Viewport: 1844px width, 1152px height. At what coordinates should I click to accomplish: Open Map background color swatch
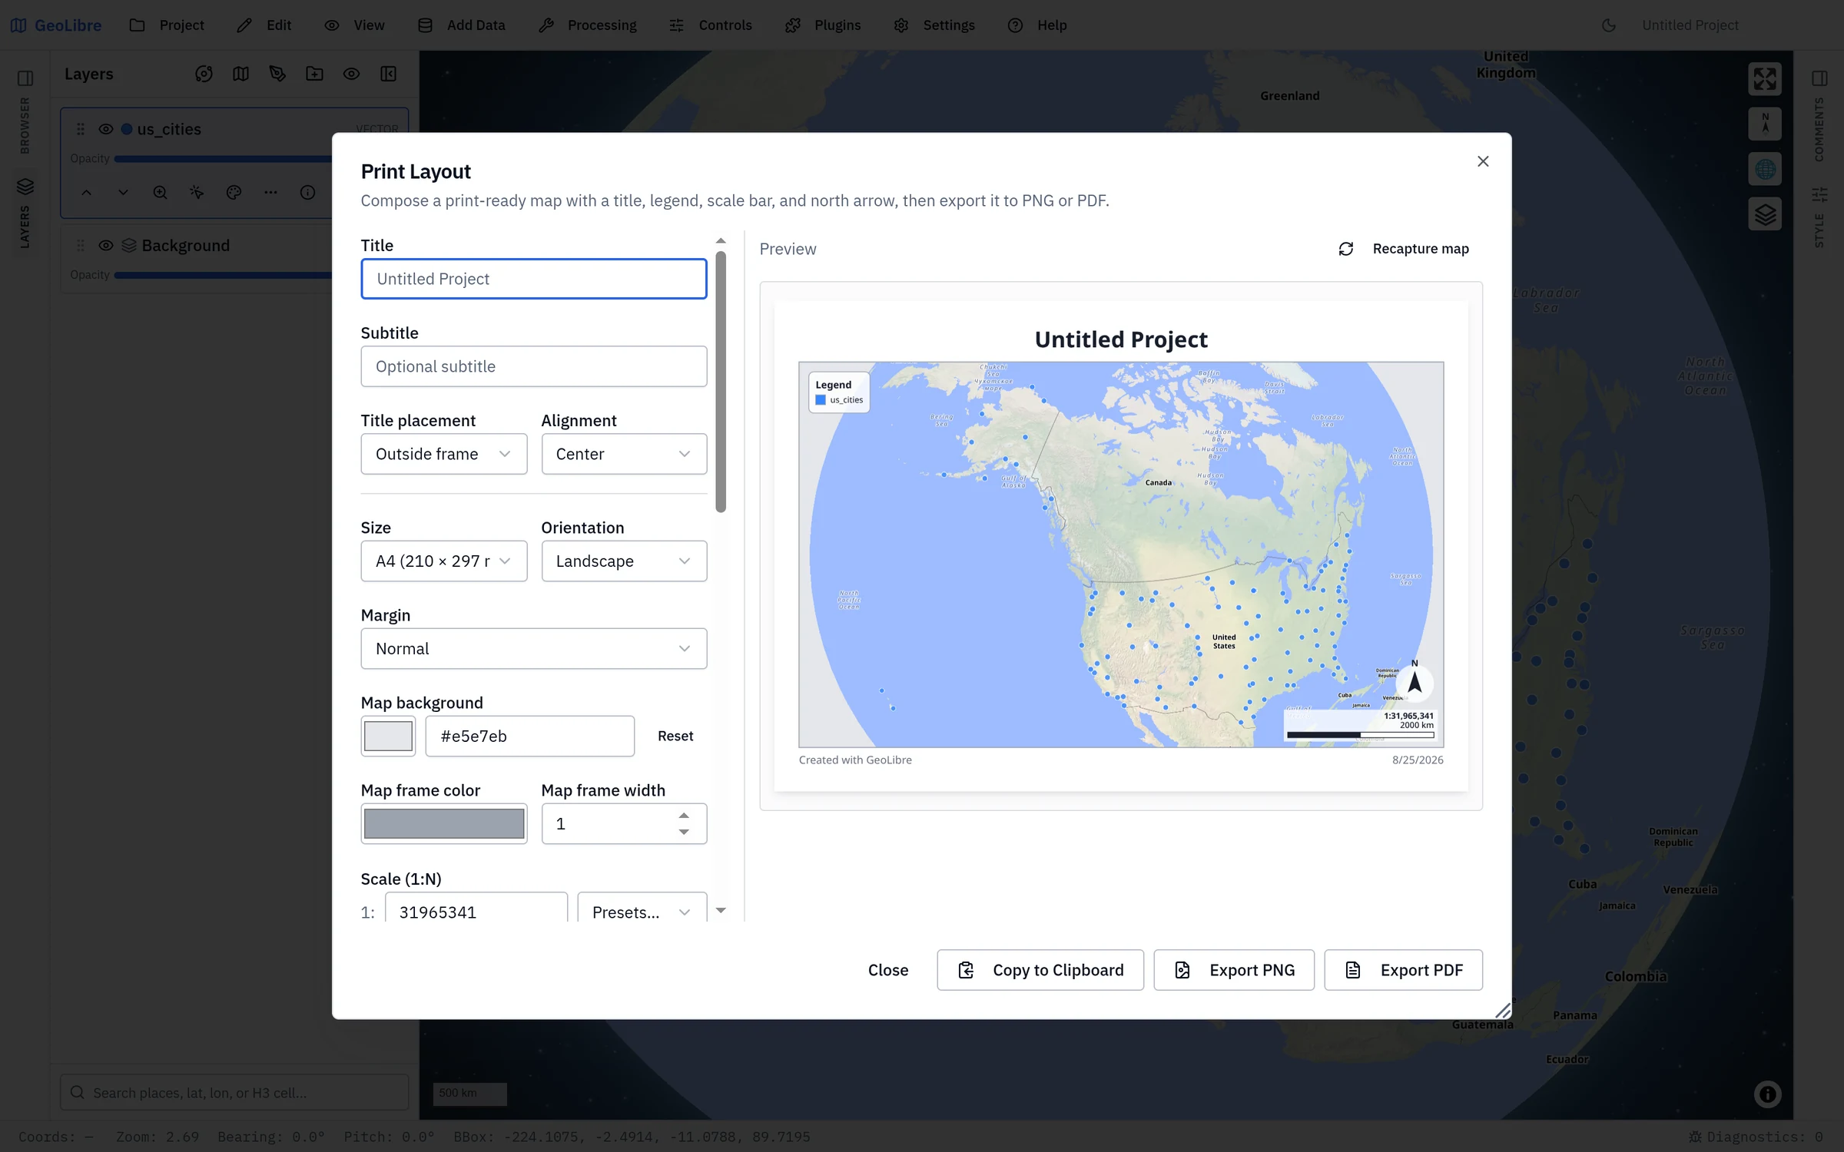click(388, 736)
